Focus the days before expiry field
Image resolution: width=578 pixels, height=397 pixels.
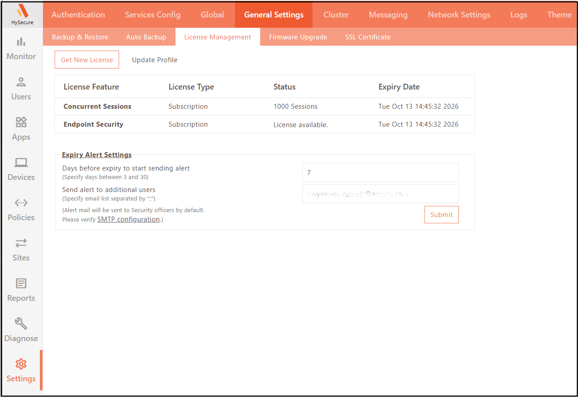(x=380, y=172)
